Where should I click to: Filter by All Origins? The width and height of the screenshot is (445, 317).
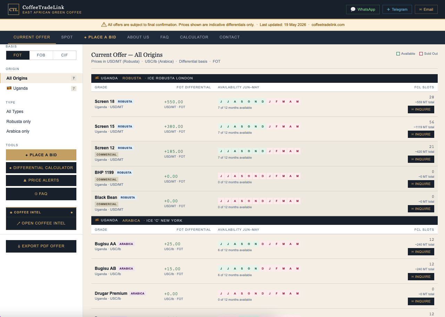pyautogui.click(x=41, y=78)
